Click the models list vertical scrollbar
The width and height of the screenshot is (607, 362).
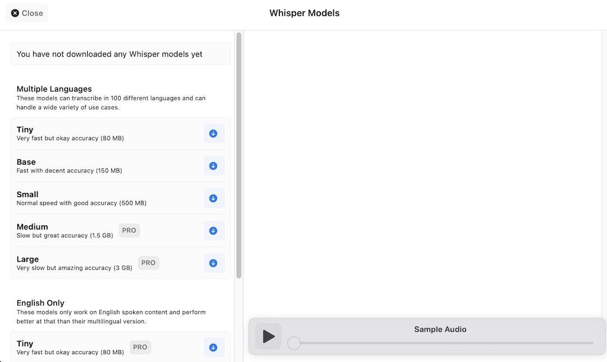[x=239, y=155]
